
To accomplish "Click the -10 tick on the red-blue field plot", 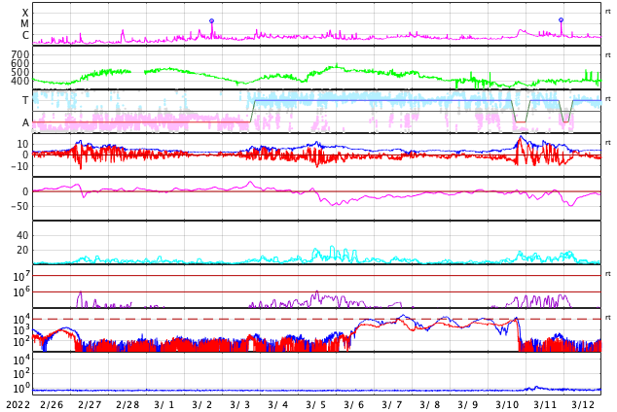I will tap(20, 166).
